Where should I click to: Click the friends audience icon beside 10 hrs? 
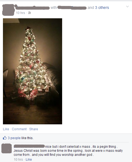29,13
